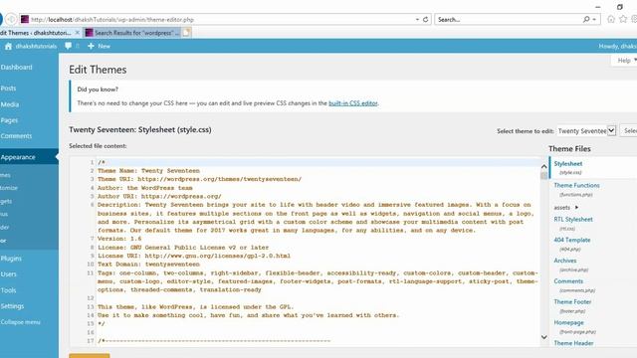Open a new blank browser tab
637x358 pixels.
click(x=186, y=33)
